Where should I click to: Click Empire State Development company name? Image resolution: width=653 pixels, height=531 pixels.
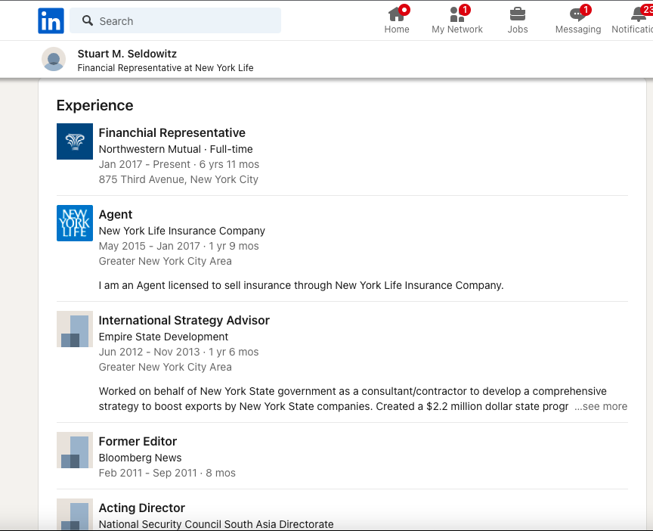pos(164,337)
